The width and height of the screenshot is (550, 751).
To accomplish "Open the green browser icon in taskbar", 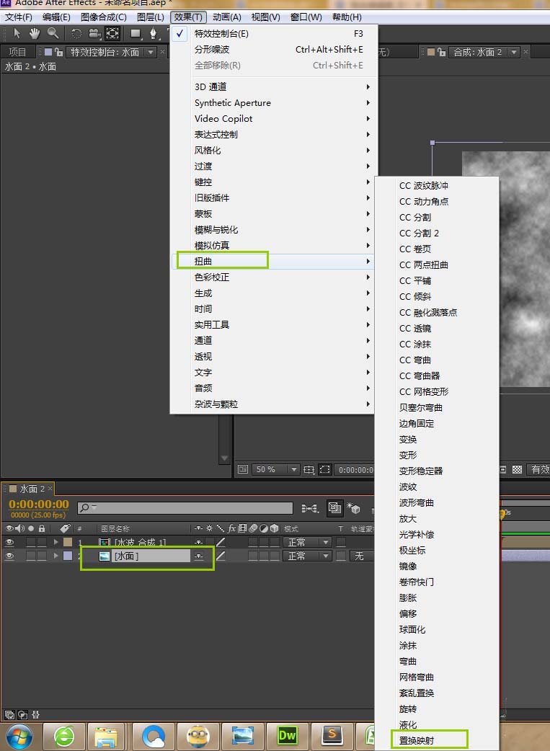I will [x=64, y=736].
